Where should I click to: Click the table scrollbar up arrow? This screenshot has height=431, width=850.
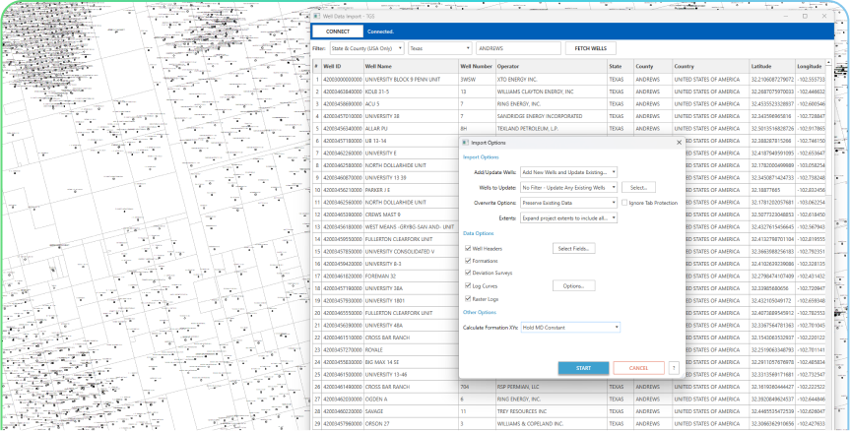click(829, 62)
